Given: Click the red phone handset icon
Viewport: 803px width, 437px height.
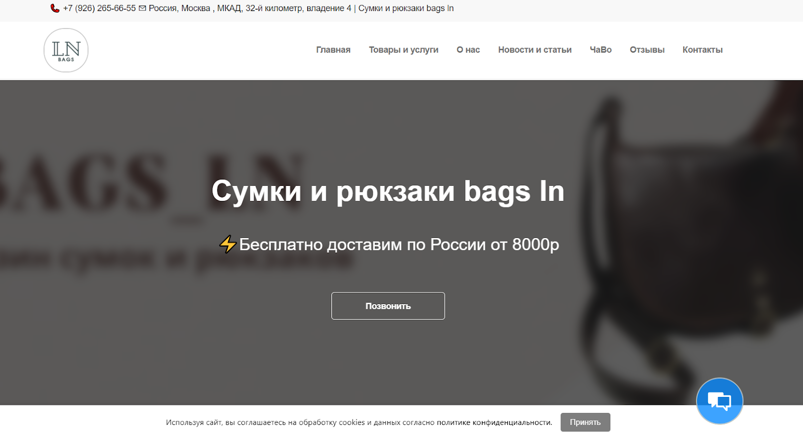Looking at the screenshot, I should click(55, 9).
